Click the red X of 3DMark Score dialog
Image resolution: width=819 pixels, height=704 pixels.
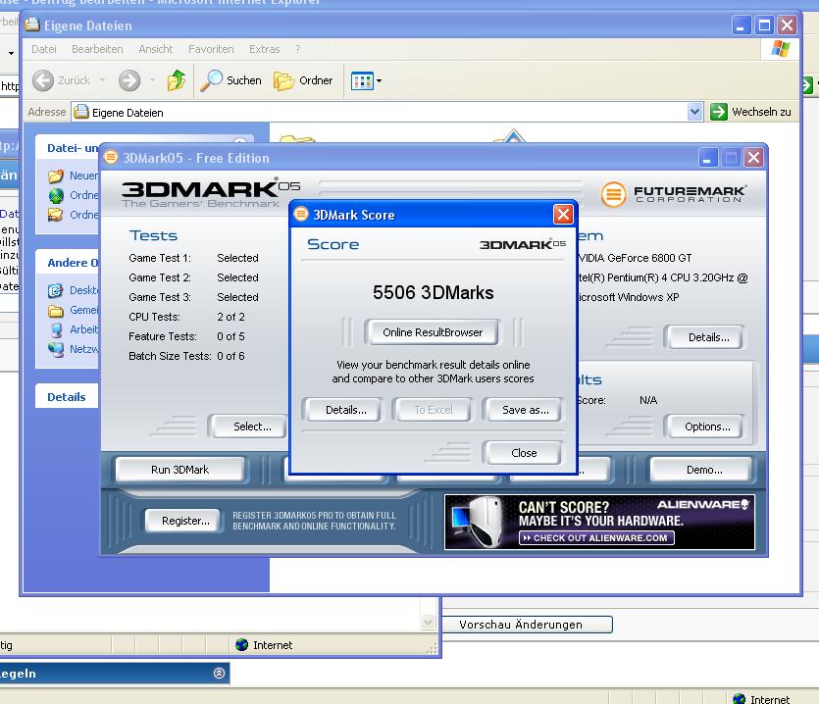pyautogui.click(x=563, y=214)
